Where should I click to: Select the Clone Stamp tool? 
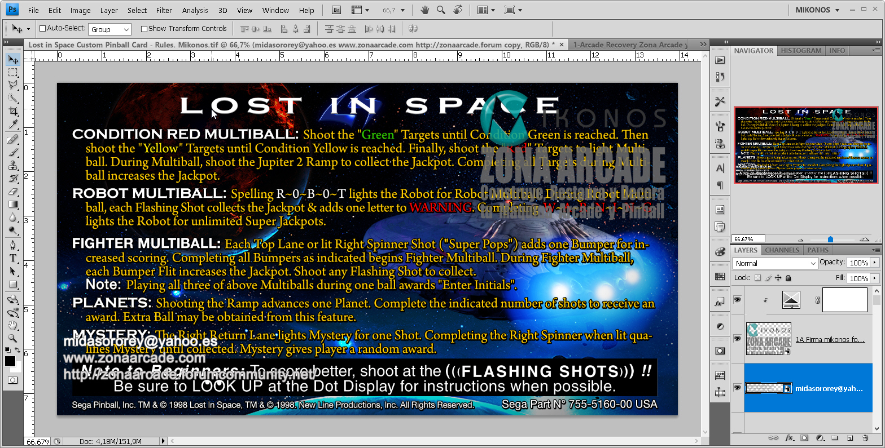pos(12,165)
